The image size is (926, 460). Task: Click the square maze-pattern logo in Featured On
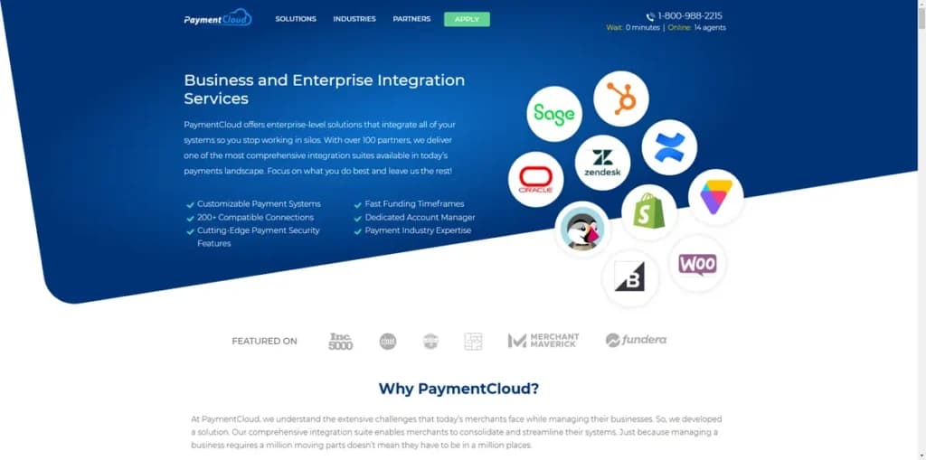473,342
